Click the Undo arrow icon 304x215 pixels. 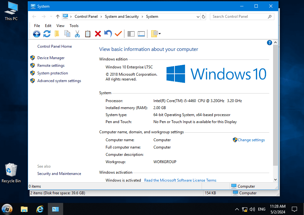pos(108,34)
